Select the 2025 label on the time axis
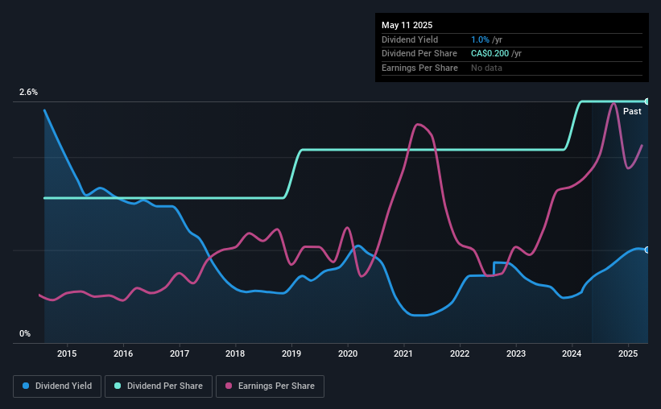Viewport: 661px width, 409px height. point(628,353)
